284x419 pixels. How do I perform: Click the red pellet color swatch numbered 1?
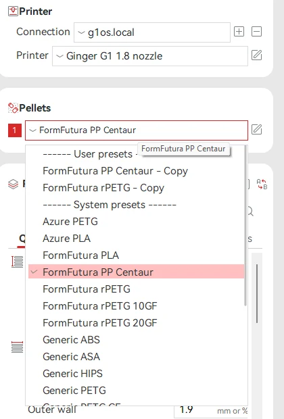[x=15, y=130]
